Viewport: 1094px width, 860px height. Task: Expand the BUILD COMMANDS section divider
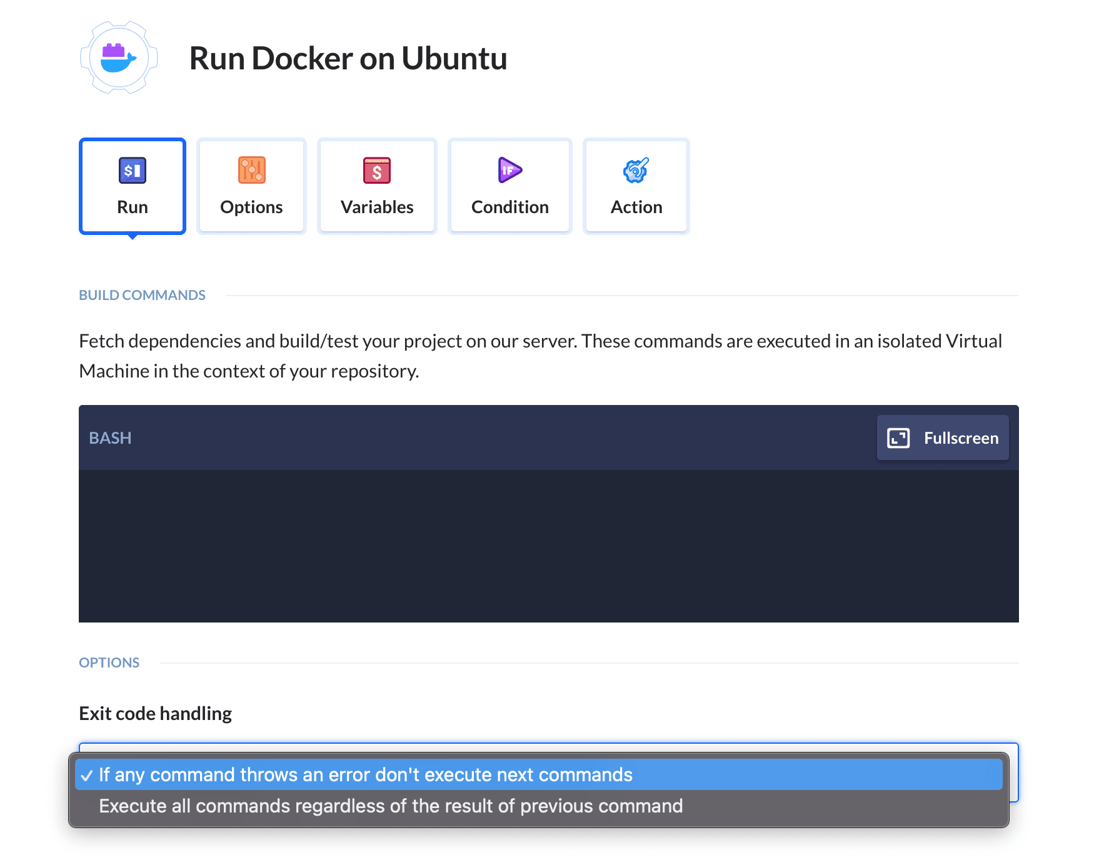(142, 294)
